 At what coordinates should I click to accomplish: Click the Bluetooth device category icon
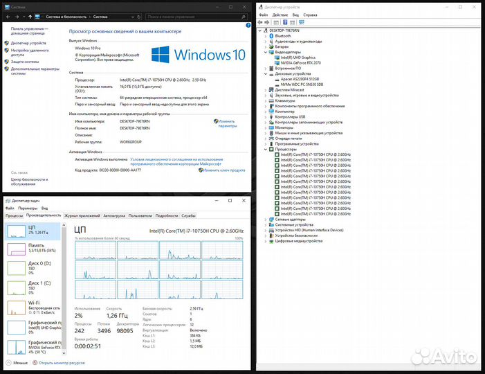pyautogui.click(x=271, y=36)
